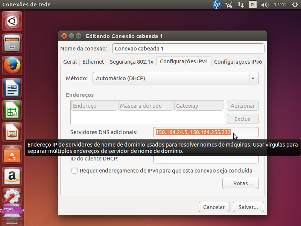The width and height of the screenshot is (301, 226).
Task: Launch LibreOffice Writer from the dock
Action: click(x=12, y=88)
